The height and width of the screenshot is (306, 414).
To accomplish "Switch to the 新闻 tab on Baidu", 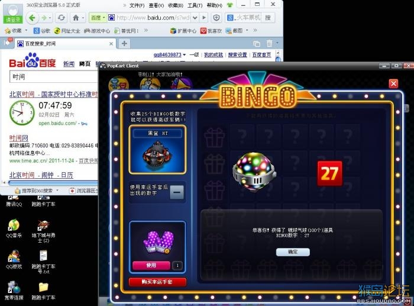I will [x=69, y=64].
